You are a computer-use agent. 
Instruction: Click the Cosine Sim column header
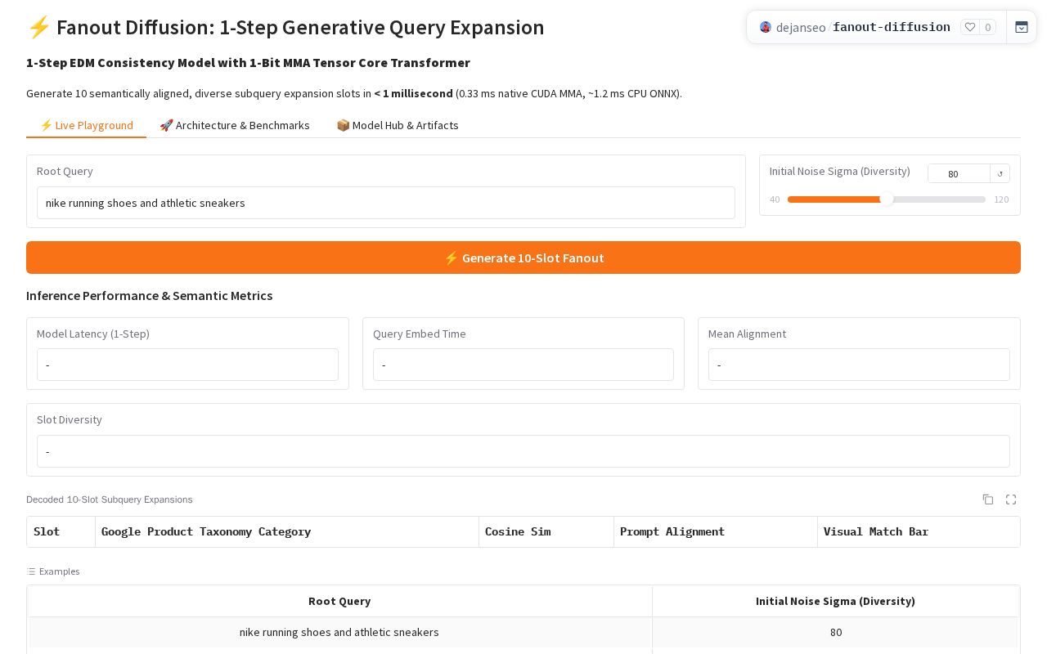[x=546, y=531]
